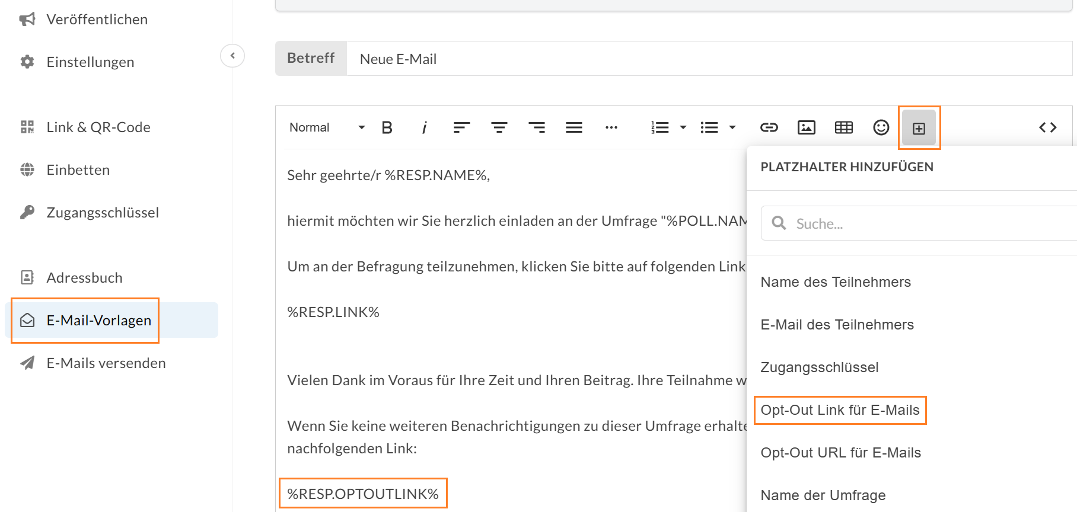Viewport: 1077px width, 512px height.
Task: Open the emoji picker
Action: pyautogui.click(x=881, y=127)
